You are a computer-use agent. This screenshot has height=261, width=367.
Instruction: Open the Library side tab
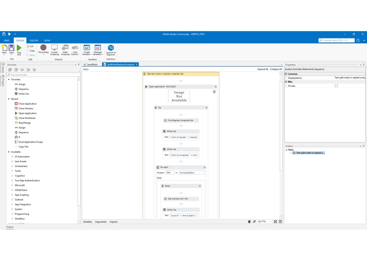pos(3,68)
